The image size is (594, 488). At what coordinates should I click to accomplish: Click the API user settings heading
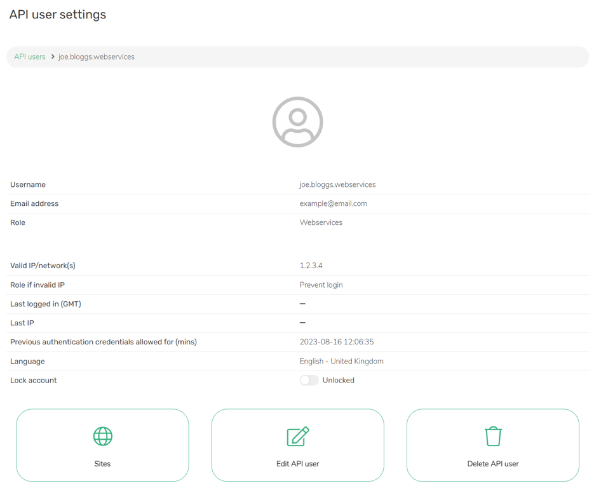click(x=58, y=15)
